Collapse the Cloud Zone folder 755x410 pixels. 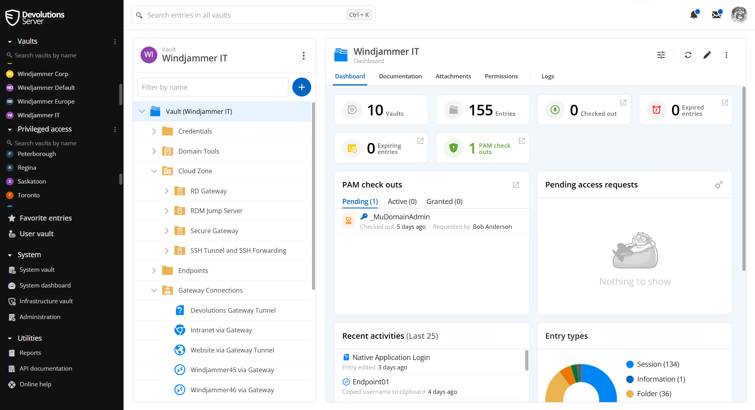click(x=154, y=171)
